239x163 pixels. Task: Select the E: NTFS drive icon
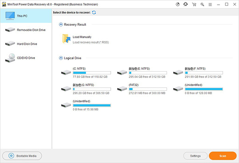click(x=122, y=72)
